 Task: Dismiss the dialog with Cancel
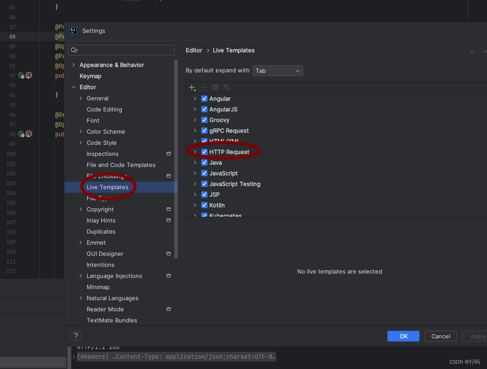click(440, 336)
